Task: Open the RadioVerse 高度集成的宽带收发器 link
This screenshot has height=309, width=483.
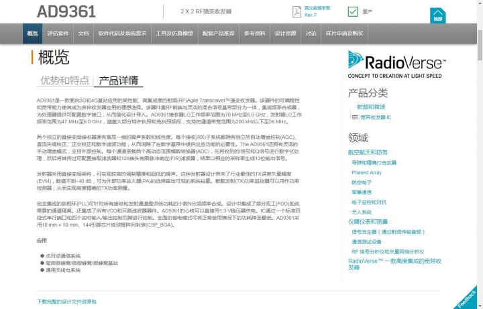Action: pos(394,264)
